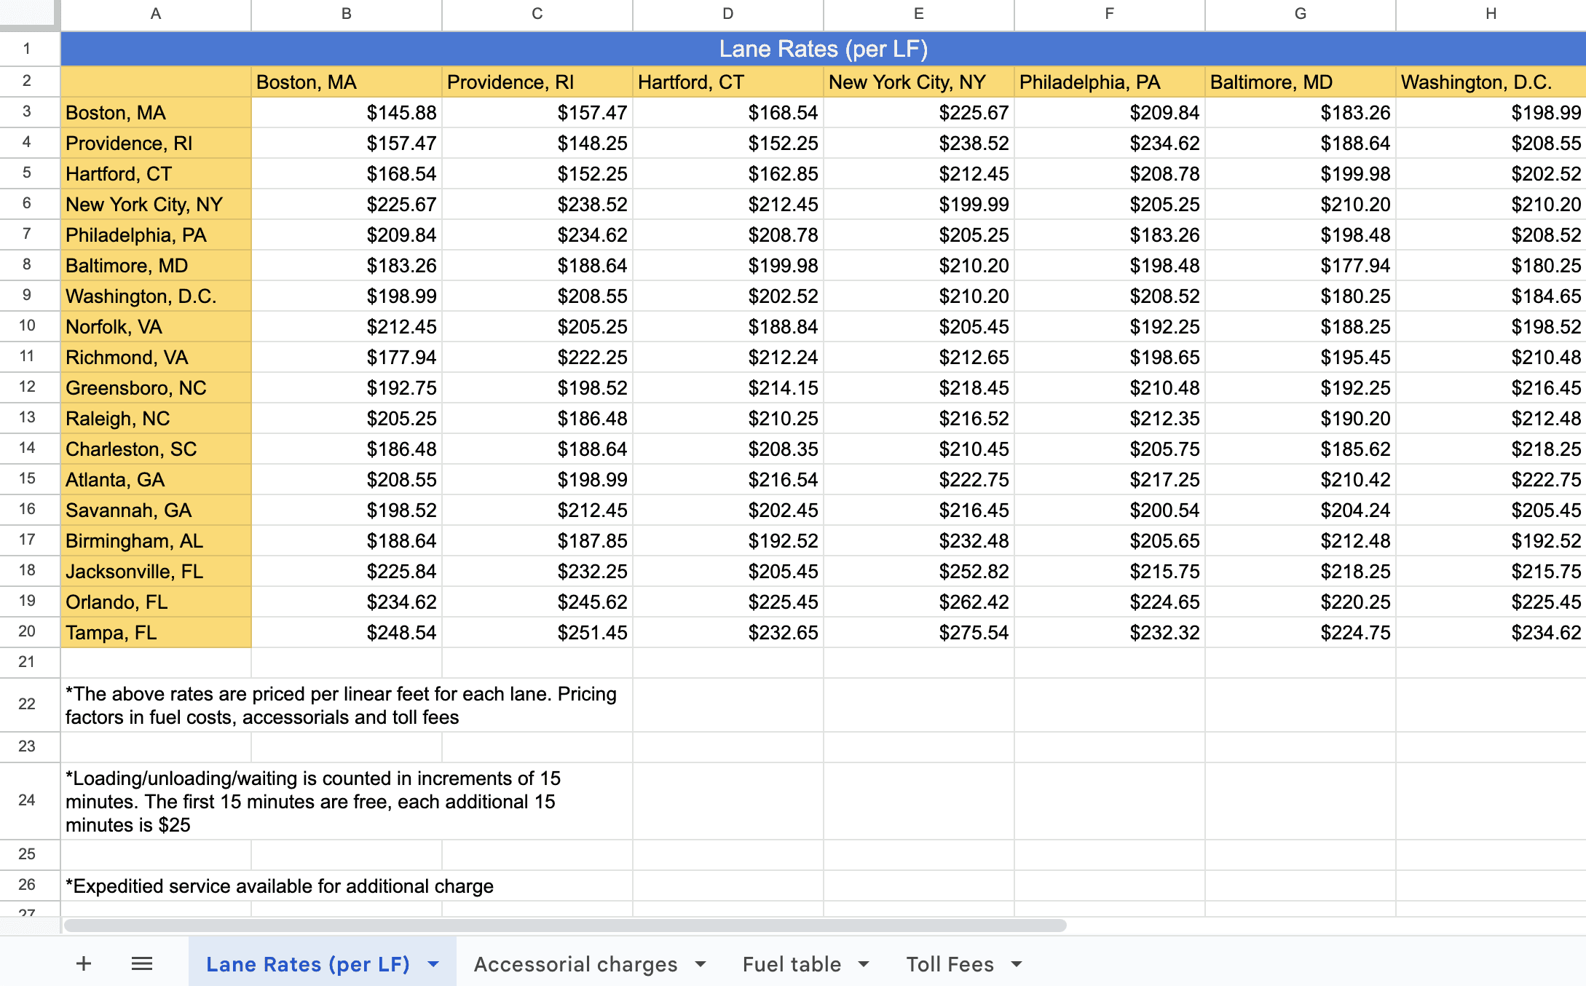Image resolution: width=1586 pixels, height=986 pixels.
Task: Switch to the Fuel table sheet
Action: pos(792,964)
